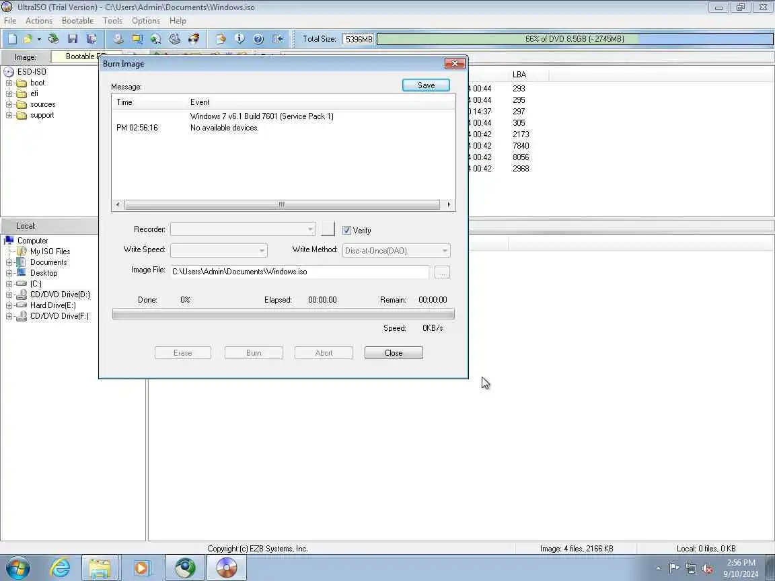
Task: Click the Open file folder toolbar icon
Action: click(28, 39)
